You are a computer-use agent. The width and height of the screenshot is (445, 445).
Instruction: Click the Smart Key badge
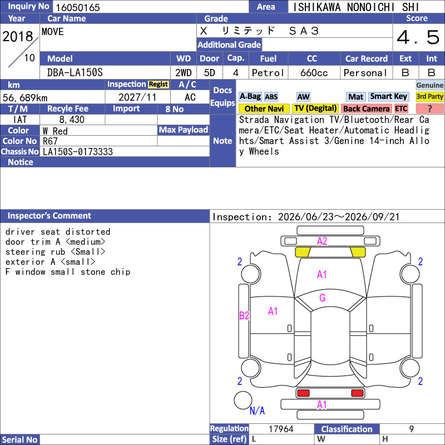[x=388, y=97]
